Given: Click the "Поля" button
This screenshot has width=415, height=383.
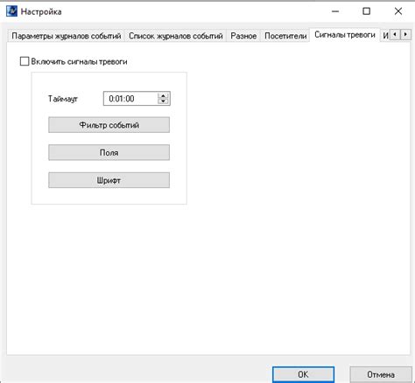Looking at the screenshot, I should [109, 152].
